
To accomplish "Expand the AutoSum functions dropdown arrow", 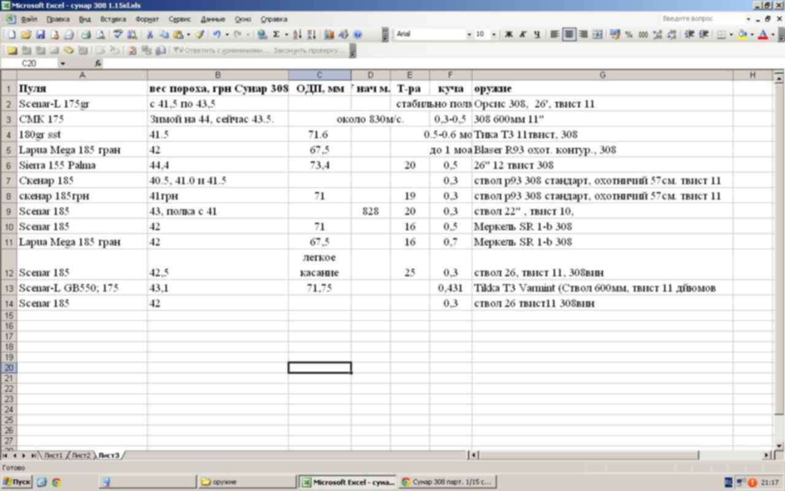I will pos(286,34).
